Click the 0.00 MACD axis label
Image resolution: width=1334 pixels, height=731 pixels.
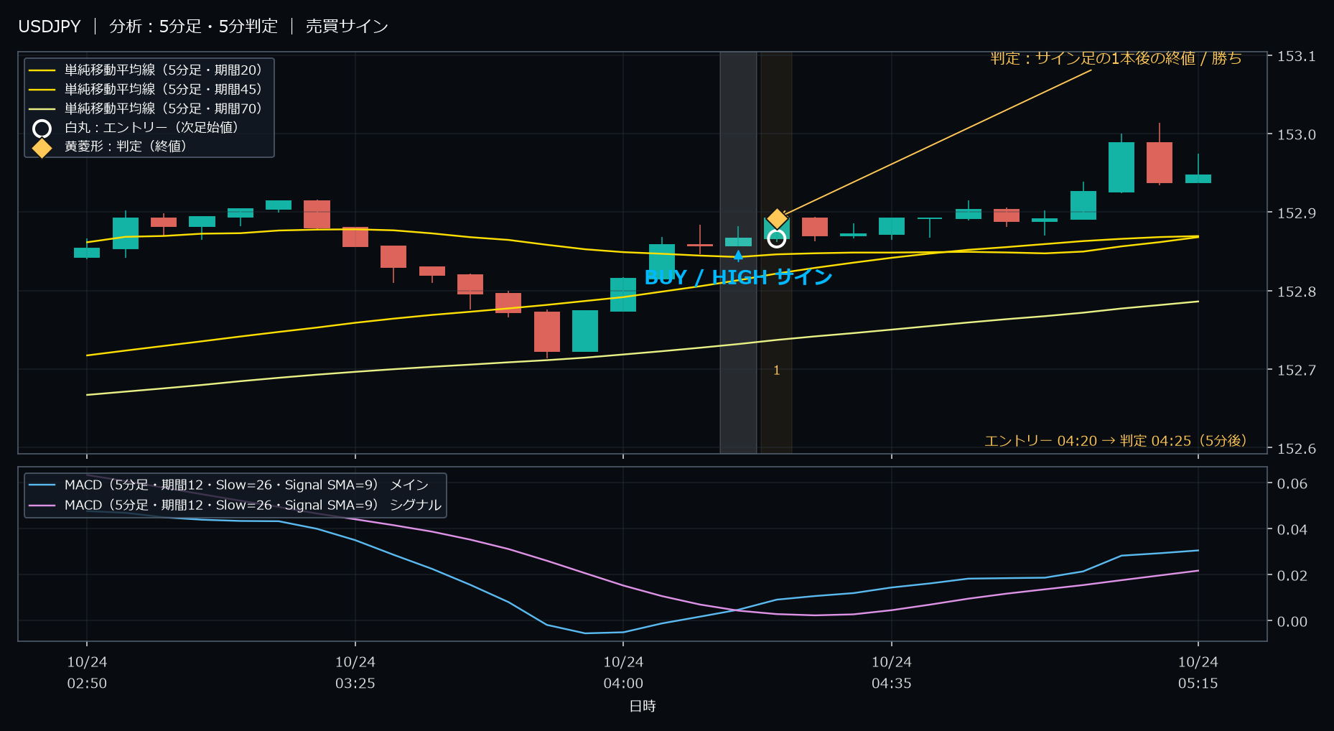pyautogui.click(x=1292, y=621)
